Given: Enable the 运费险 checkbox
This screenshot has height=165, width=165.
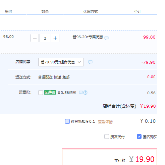Looking at the screenshot, I should coord(41,93).
